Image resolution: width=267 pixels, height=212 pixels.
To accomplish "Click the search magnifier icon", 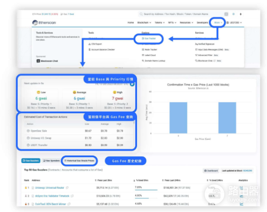I will tap(141, 14).
